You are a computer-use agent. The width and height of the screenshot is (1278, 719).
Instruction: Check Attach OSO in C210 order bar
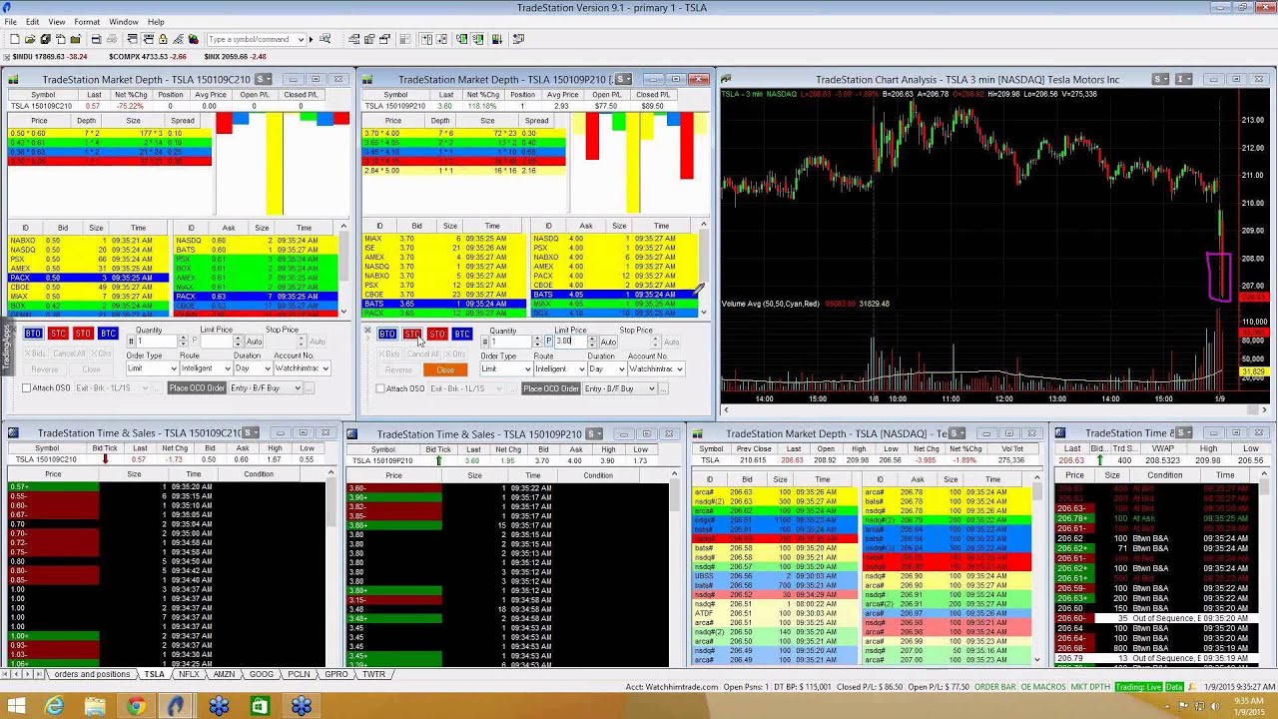pos(27,387)
